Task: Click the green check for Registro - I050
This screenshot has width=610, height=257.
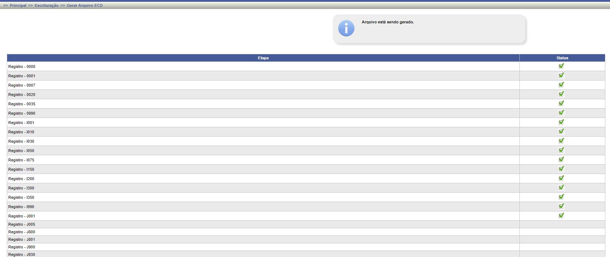Action: point(561,150)
